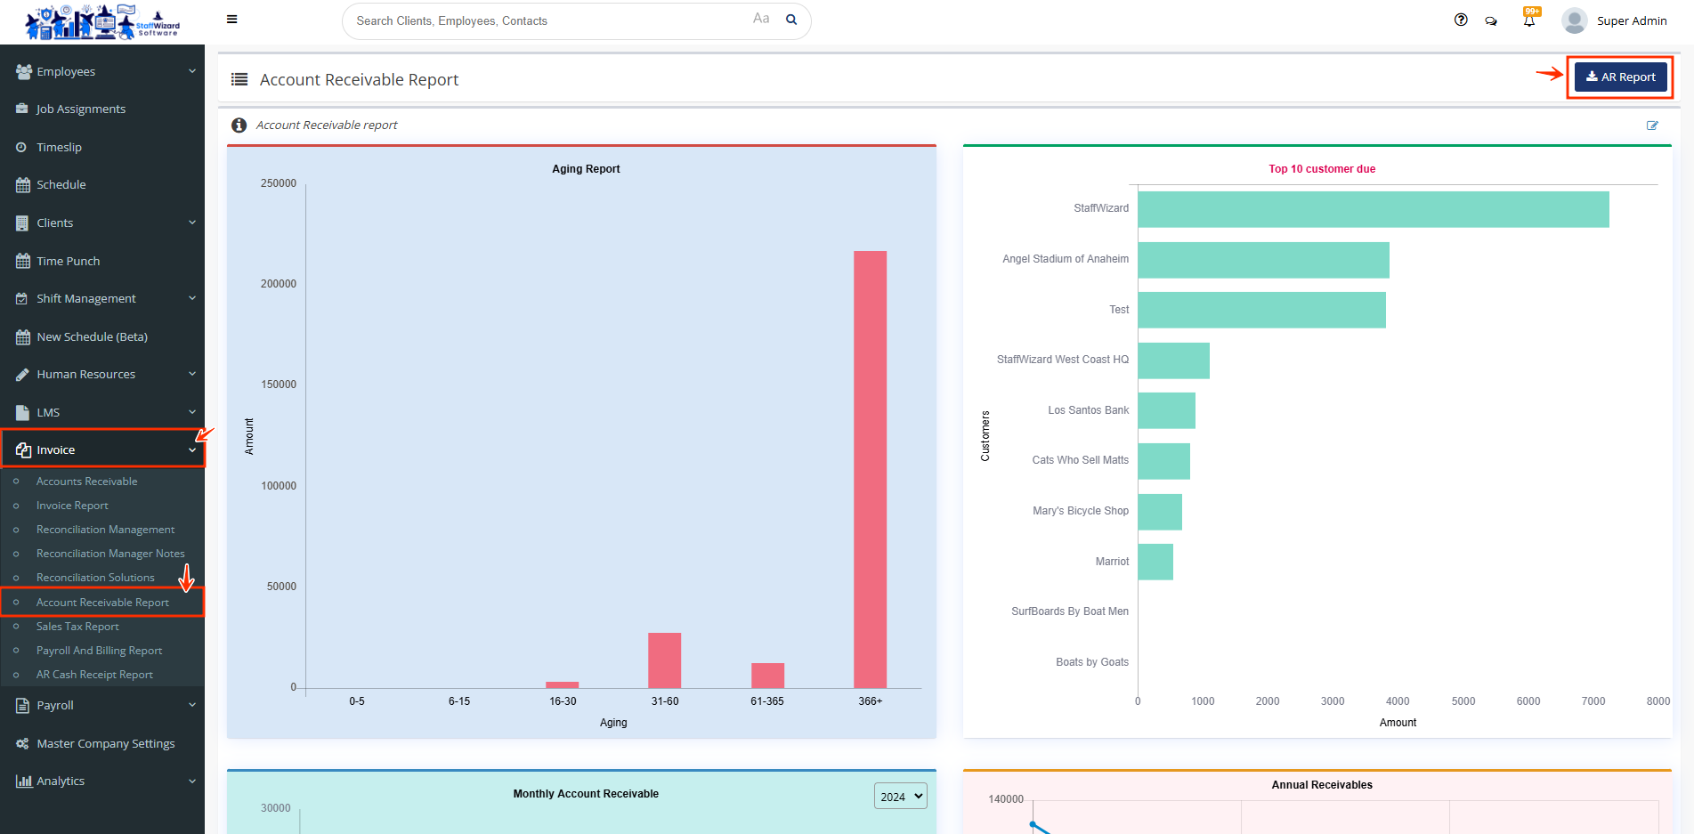The image size is (1694, 834).
Task: Click the edit icon beside report description
Action: tap(1652, 126)
